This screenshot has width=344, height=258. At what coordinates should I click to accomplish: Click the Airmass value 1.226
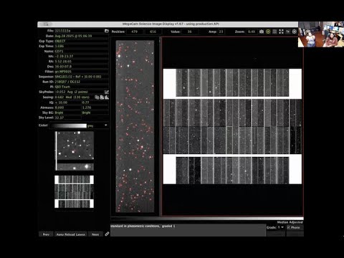point(87,107)
